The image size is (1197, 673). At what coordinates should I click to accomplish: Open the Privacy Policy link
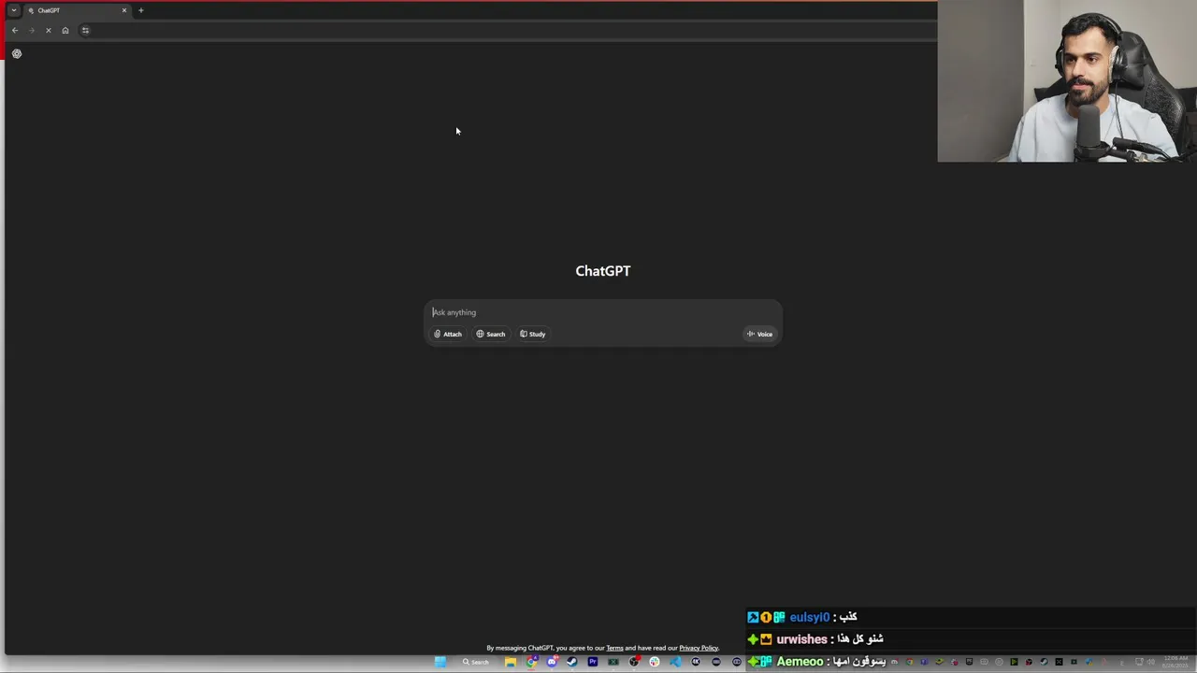[699, 648]
